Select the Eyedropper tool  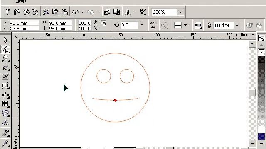(x=5, y=143)
